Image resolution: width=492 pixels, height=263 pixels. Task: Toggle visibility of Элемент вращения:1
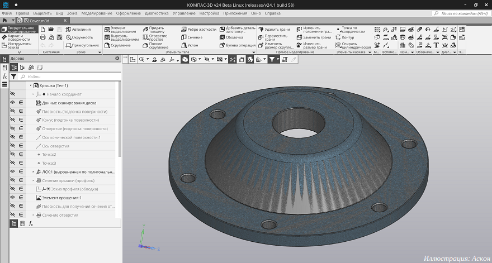coord(12,198)
